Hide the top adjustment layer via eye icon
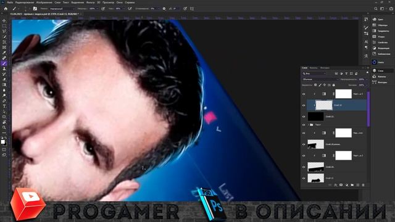This screenshot has height=222, width=395. 304,94
